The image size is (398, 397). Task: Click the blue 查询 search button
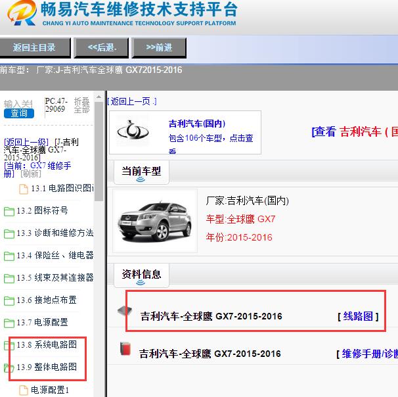(x=19, y=113)
